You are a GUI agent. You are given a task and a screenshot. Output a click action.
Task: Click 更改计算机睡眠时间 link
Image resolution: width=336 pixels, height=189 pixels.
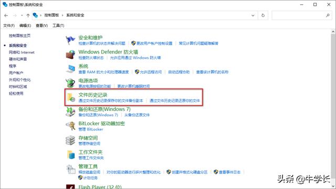(x=133, y=86)
